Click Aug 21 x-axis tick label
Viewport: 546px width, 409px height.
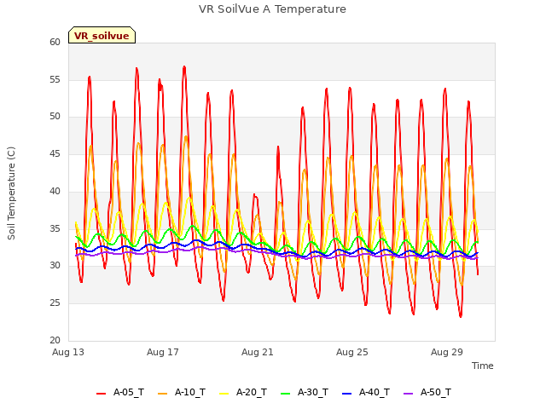point(258,352)
